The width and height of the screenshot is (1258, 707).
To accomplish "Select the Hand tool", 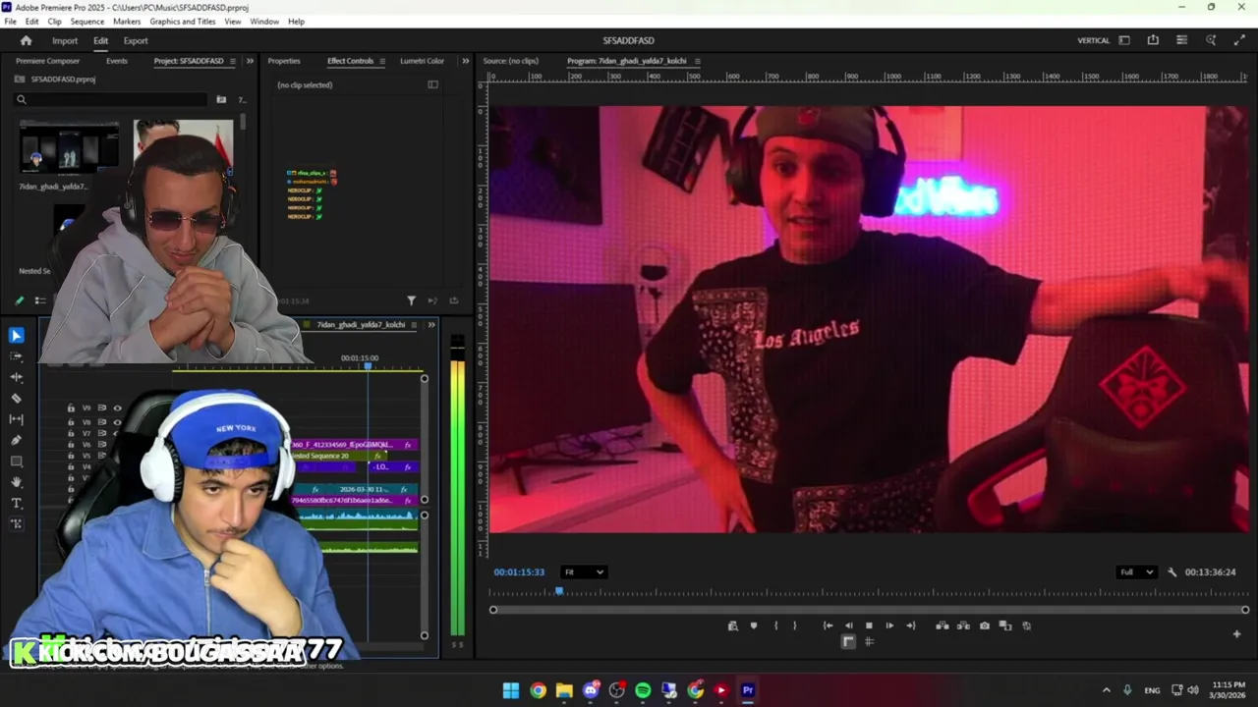I will pos(17,482).
